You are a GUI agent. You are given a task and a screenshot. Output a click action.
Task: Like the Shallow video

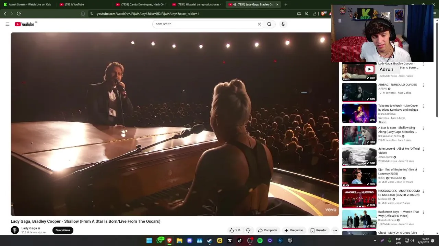(235, 230)
